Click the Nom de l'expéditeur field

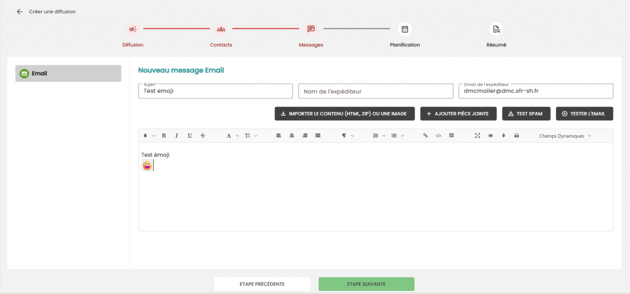pyautogui.click(x=376, y=91)
